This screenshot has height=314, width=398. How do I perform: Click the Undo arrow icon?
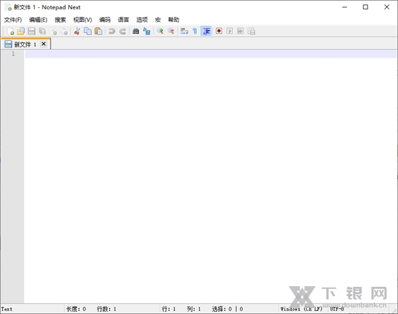click(112, 31)
